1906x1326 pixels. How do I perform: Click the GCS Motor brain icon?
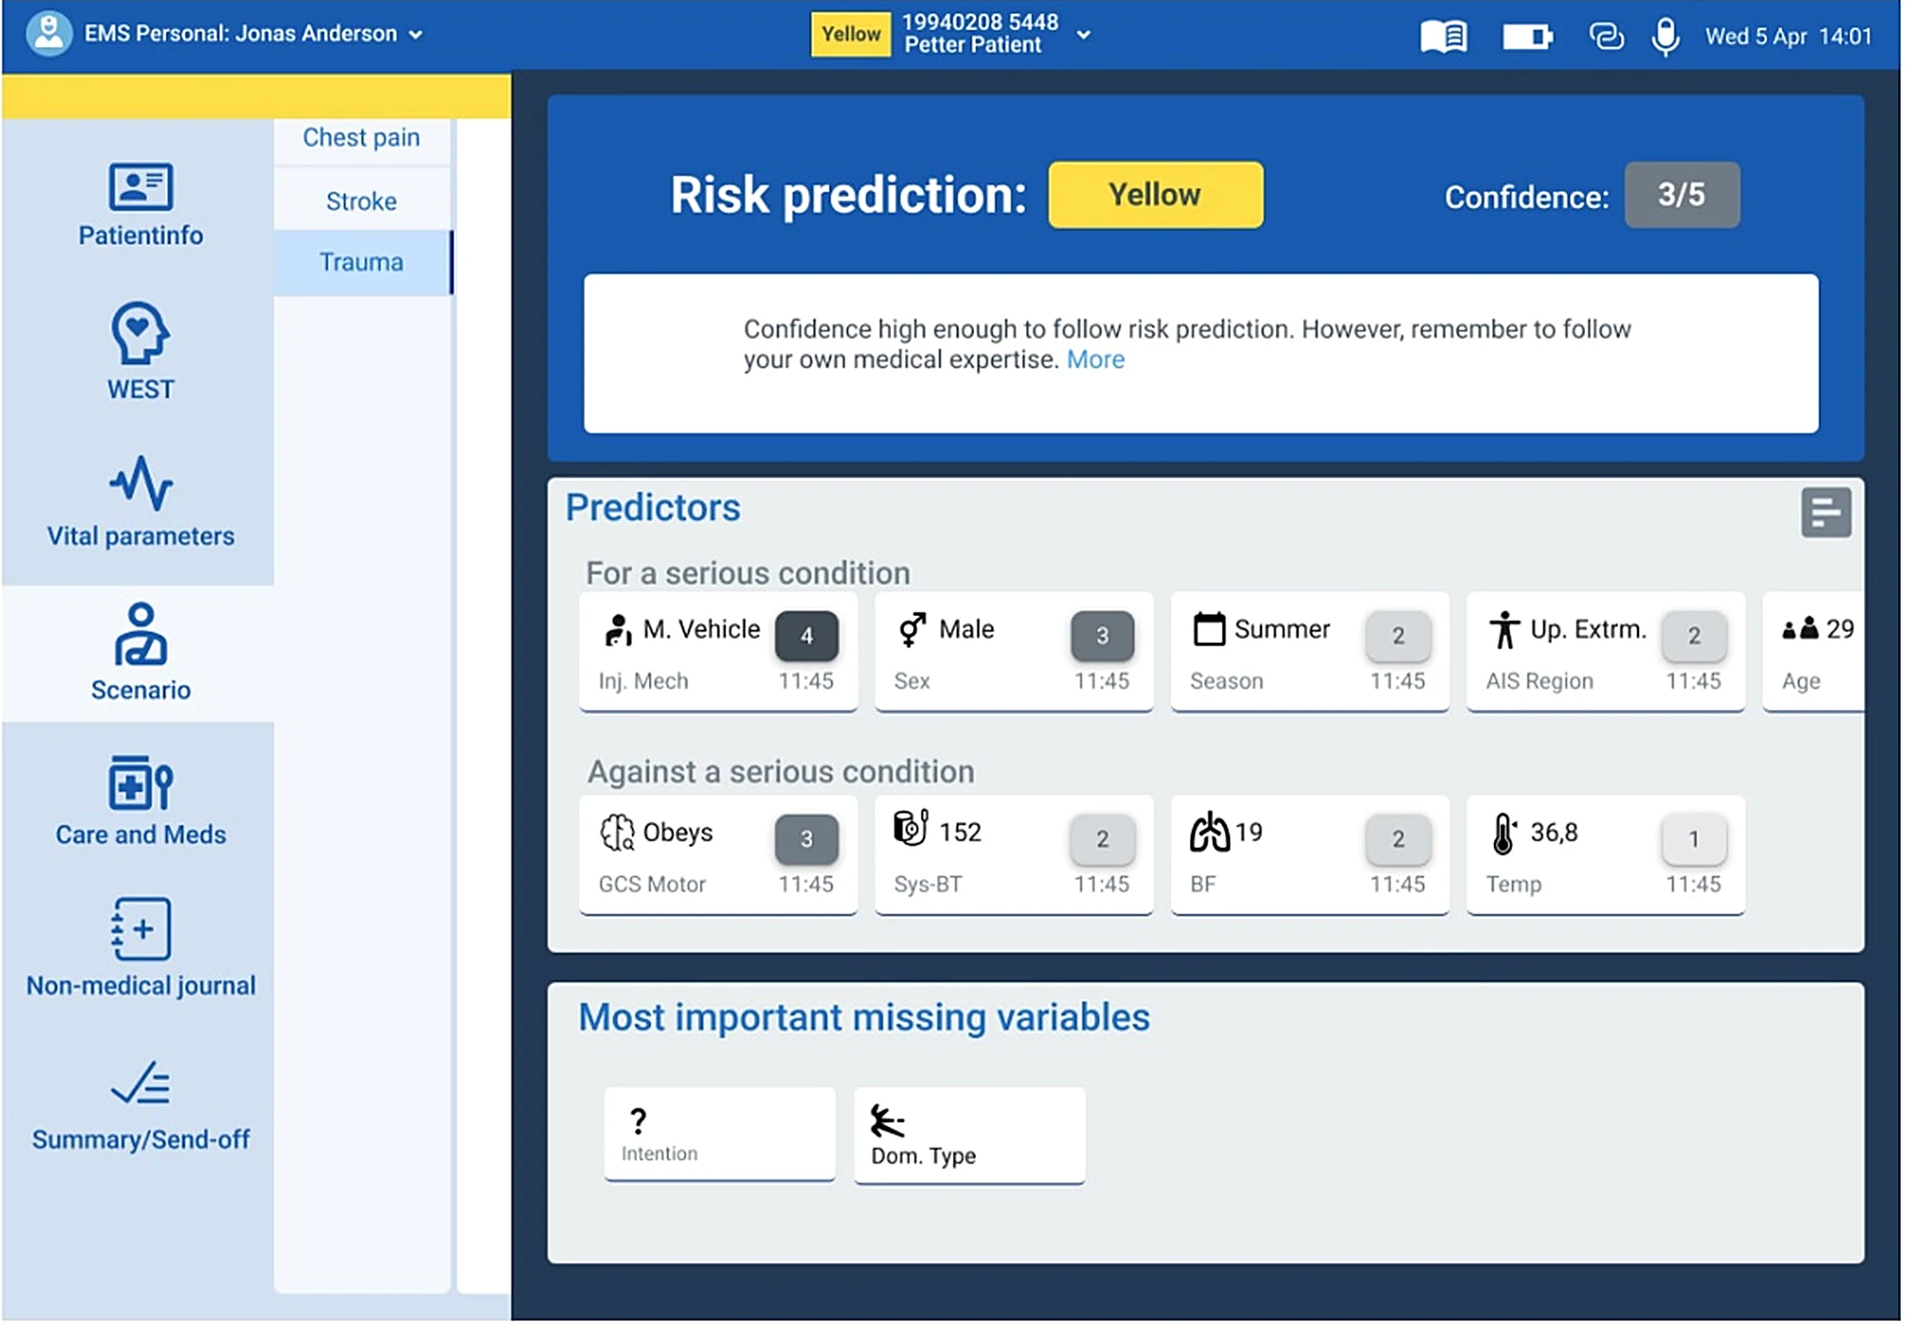[x=617, y=832]
